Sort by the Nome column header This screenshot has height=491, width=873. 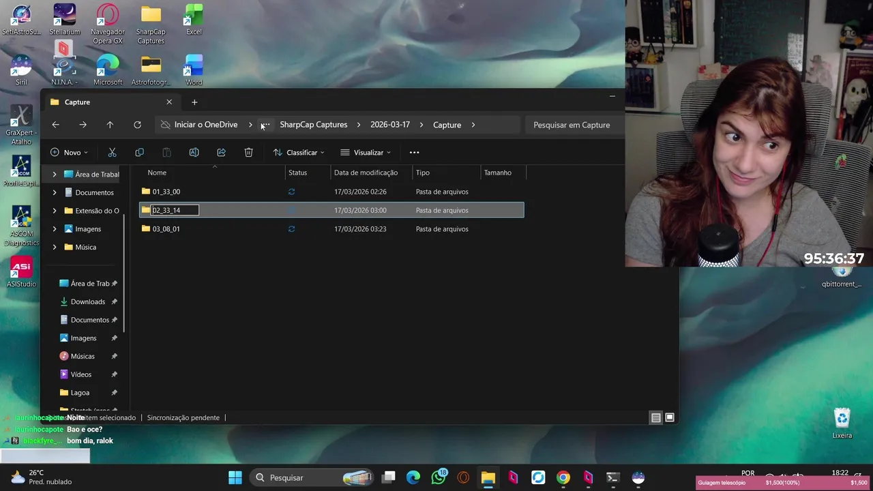157,173
